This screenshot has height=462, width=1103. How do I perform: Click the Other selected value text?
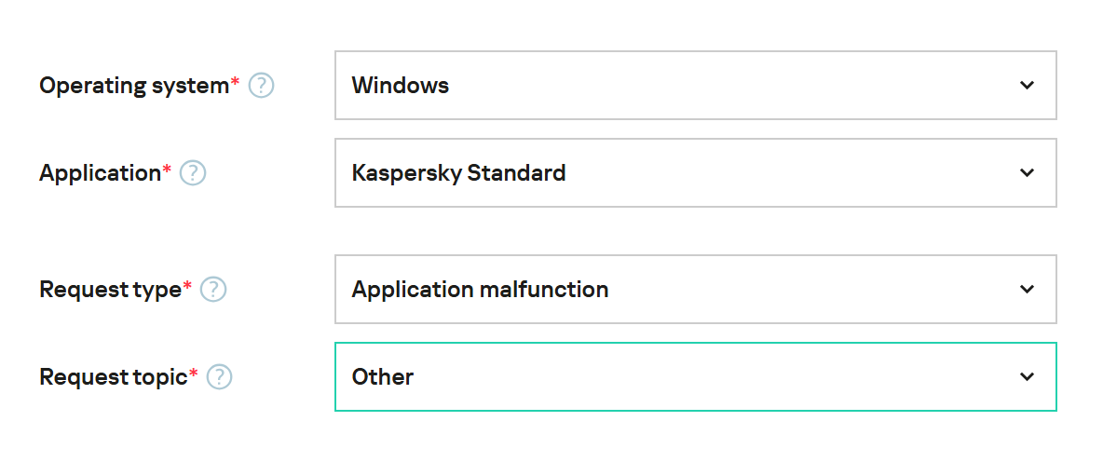tap(383, 376)
